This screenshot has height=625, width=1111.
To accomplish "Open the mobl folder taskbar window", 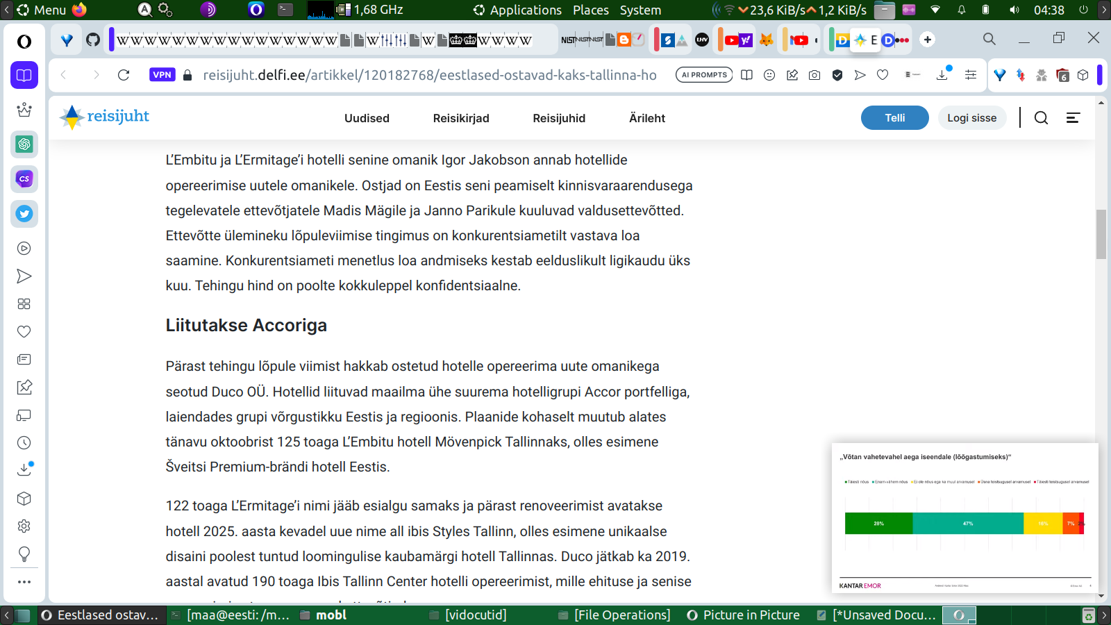I will [324, 615].
